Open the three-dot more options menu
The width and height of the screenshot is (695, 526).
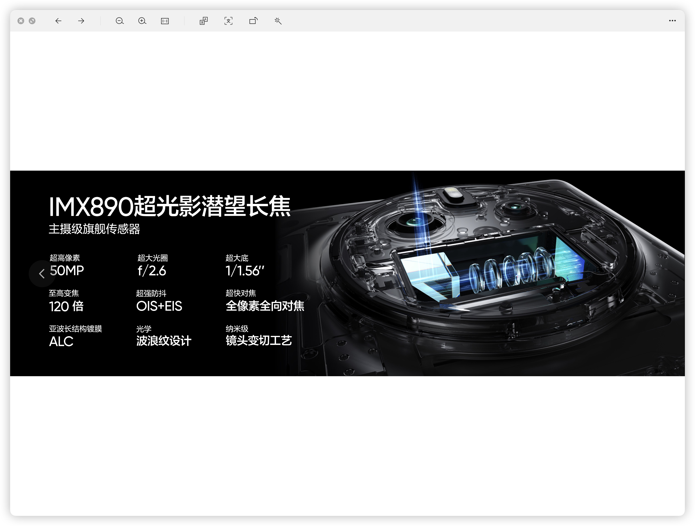672,21
